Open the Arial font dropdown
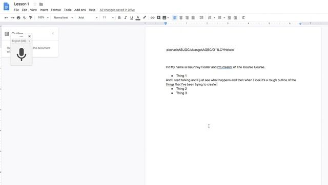 [x=88, y=17]
